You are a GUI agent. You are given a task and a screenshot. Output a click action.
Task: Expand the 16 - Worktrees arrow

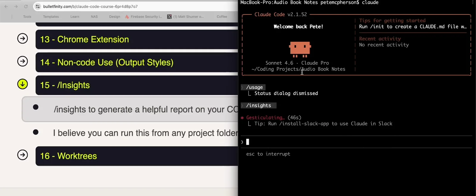click(x=23, y=155)
